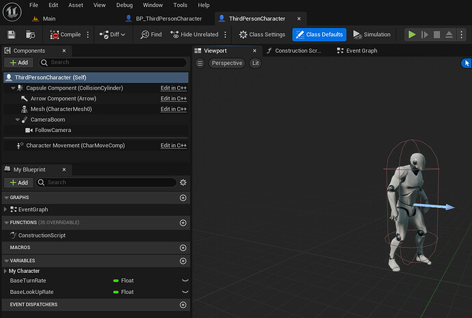Click Edit in C++ for Capsule Component

click(173, 88)
